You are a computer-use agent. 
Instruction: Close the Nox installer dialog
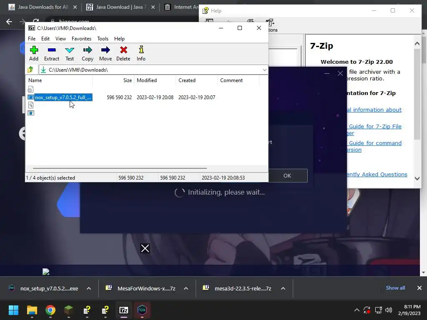point(340,73)
